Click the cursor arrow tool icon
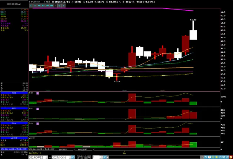The image size is (233, 159). pos(206,157)
